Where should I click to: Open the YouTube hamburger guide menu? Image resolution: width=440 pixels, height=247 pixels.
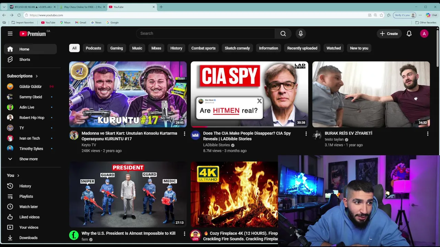point(10,34)
